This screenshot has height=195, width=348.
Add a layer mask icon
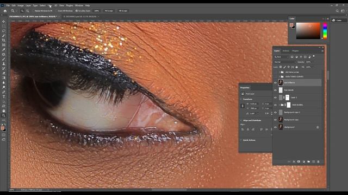[299, 161]
